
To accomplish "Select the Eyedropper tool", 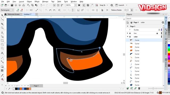I will pos(2,75).
